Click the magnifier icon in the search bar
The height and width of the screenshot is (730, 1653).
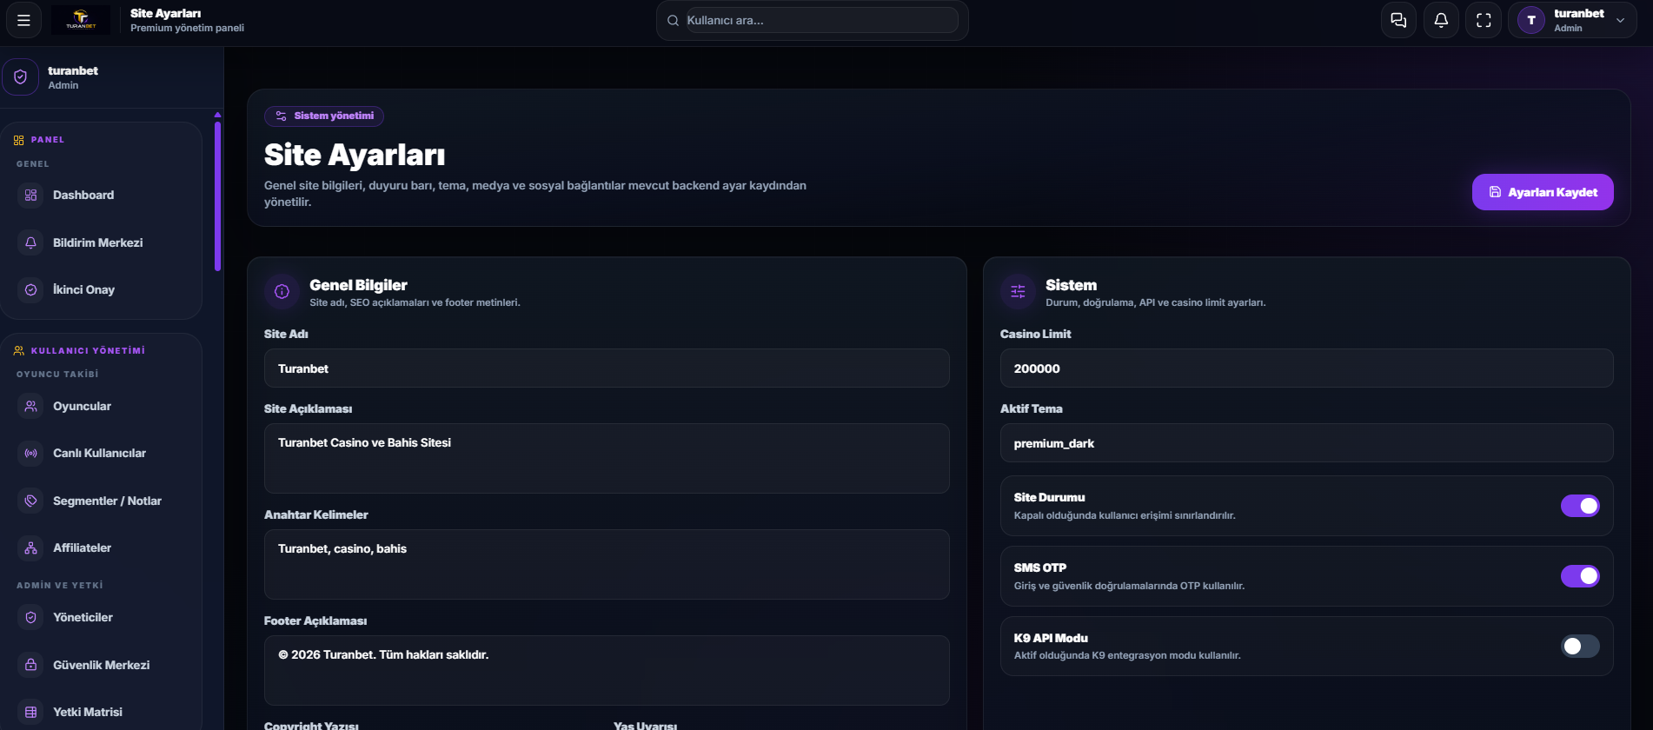click(673, 20)
